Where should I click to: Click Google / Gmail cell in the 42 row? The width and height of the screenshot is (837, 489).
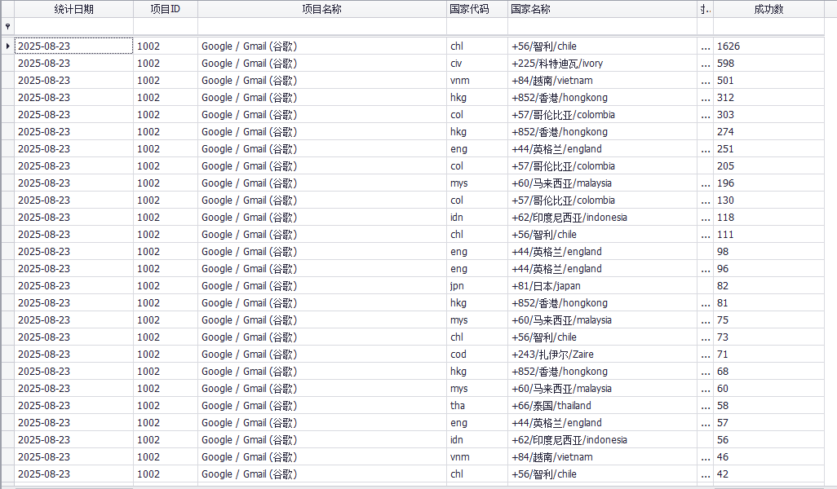(322, 474)
